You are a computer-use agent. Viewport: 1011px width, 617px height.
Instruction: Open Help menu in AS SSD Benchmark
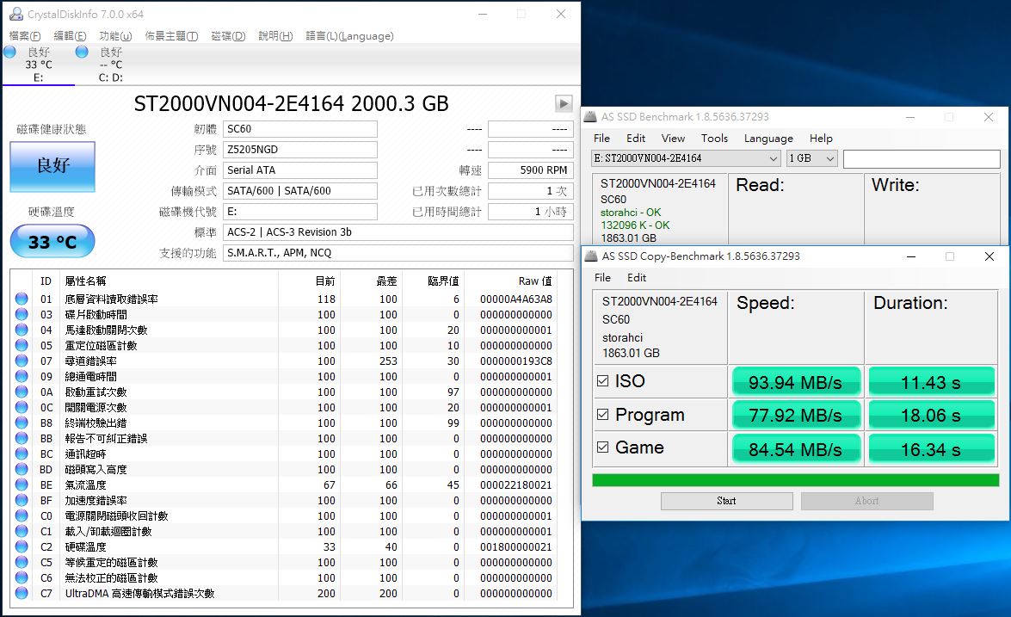pos(821,138)
